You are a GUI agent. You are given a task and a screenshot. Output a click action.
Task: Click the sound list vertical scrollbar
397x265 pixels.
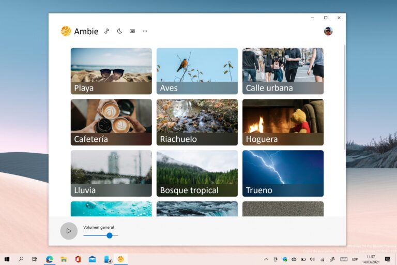(x=345, y=97)
